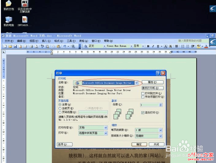Click the 页码范围 text field
Screen dimensions: 216x163
93,112
